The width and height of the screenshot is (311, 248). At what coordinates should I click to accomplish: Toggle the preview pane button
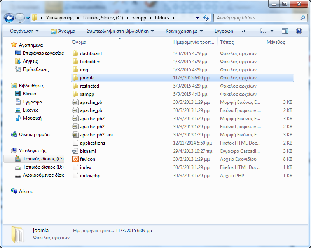tap(285, 31)
